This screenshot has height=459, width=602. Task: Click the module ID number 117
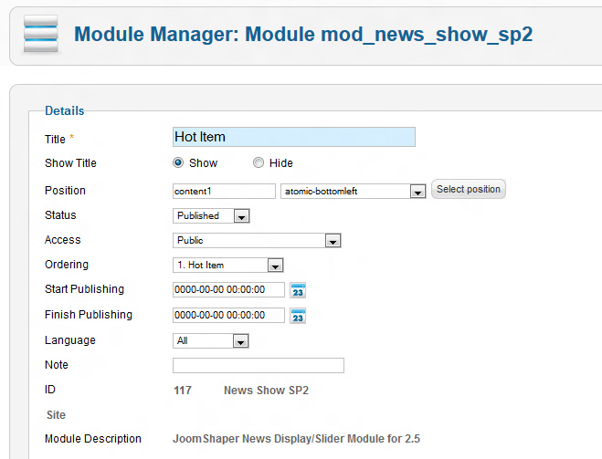183,391
